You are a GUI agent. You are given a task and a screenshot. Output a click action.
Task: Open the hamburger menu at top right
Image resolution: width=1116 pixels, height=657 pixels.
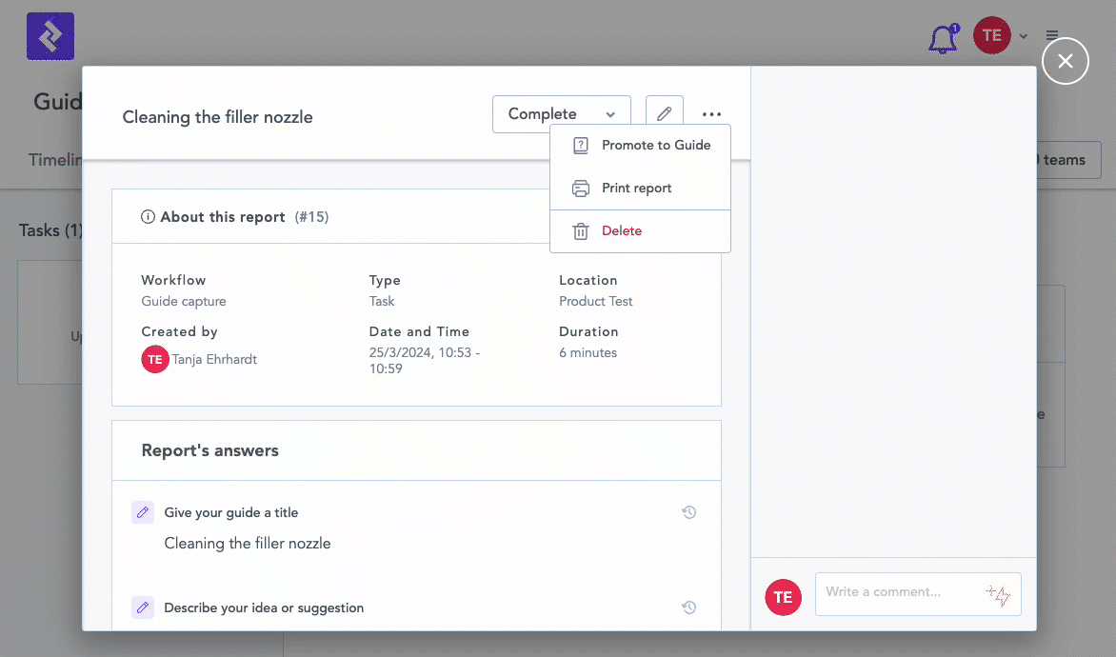(1052, 35)
